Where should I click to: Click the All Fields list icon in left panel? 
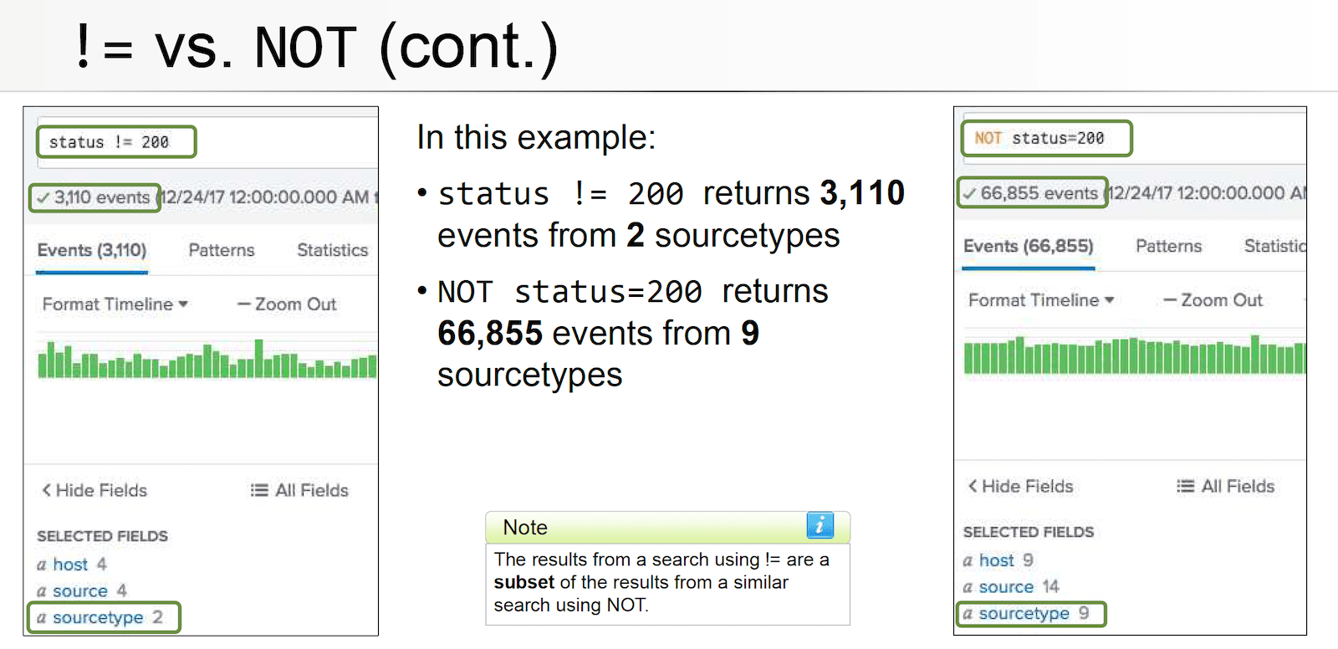coord(259,490)
